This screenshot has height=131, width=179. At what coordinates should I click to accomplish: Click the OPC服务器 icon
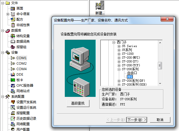[13, 86]
